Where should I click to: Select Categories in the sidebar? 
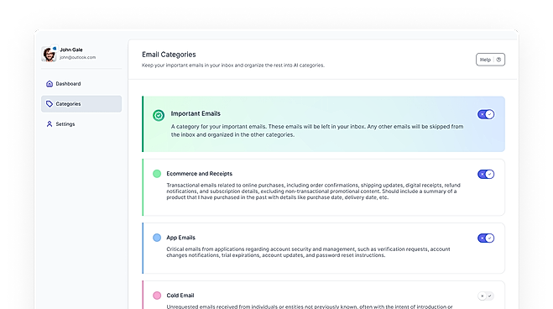81,104
